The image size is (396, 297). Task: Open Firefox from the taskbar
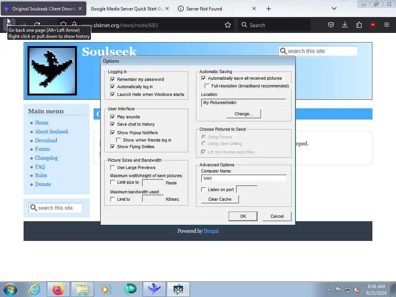point(58,289)
